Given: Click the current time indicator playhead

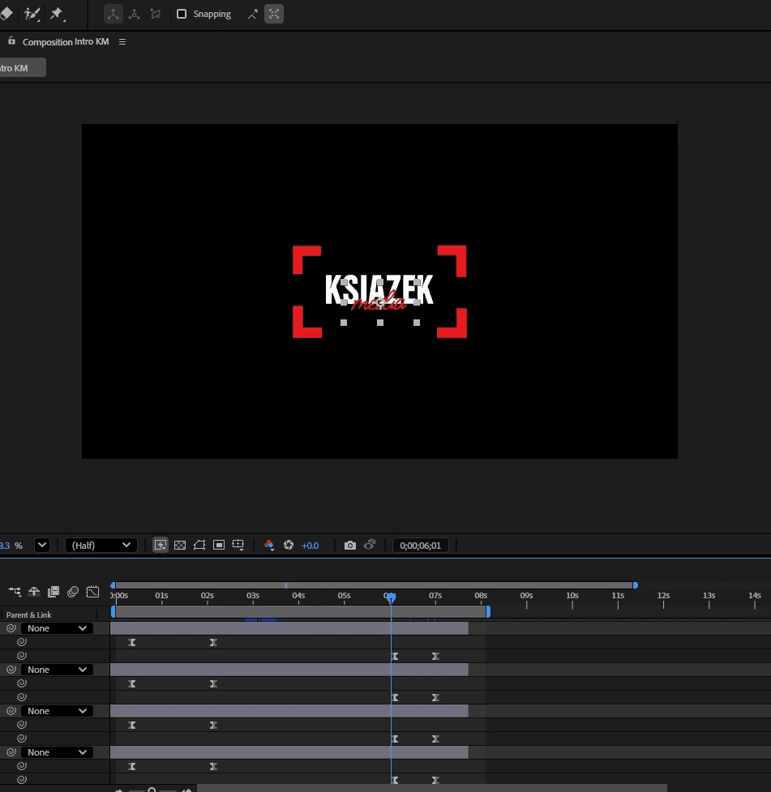Looking at the screenshot, I should tap(391, 598).
